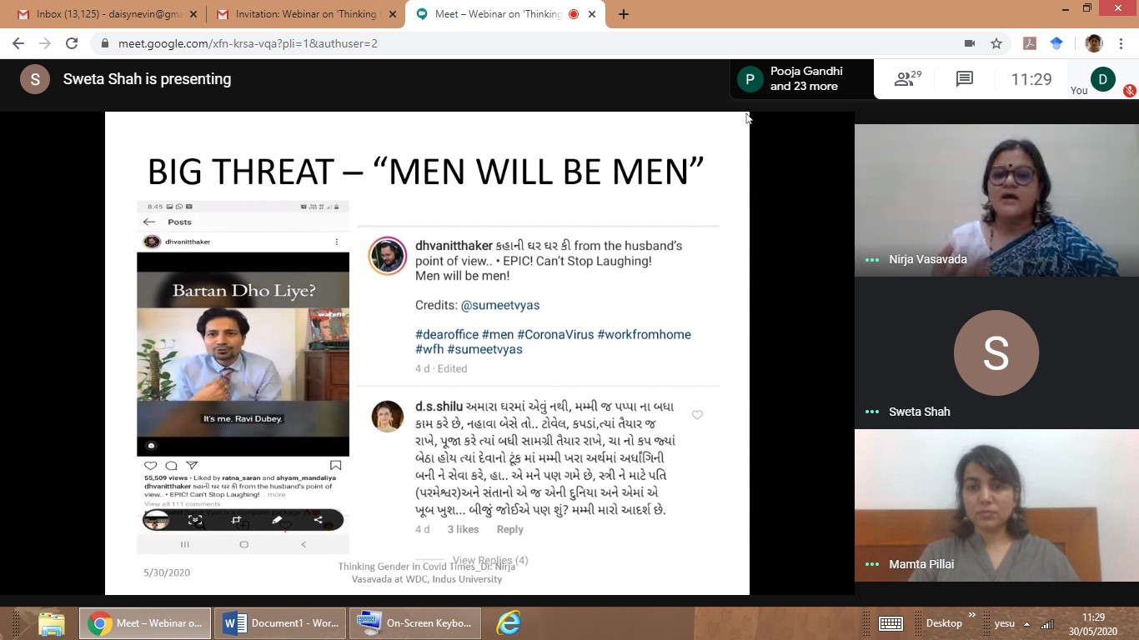
Task: Toggle the on-screen keyboard tray icon
Action: (x=891, y=623)
